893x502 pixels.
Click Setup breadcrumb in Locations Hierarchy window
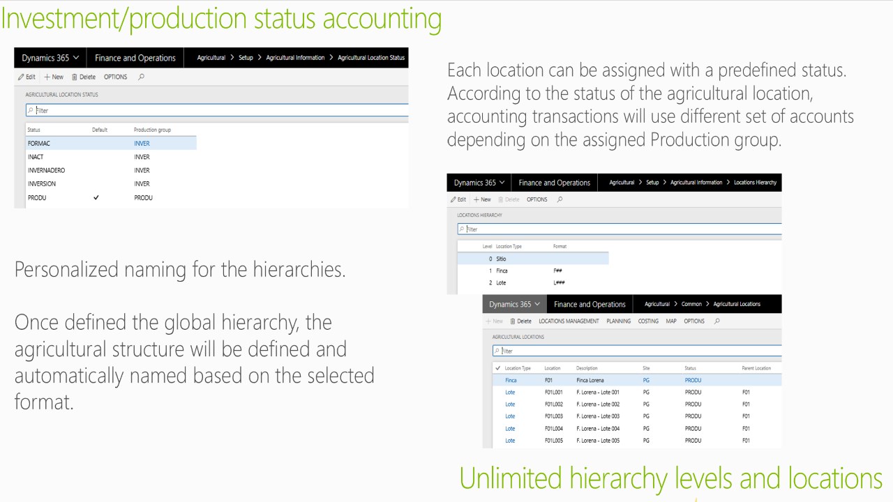point(652,183)
